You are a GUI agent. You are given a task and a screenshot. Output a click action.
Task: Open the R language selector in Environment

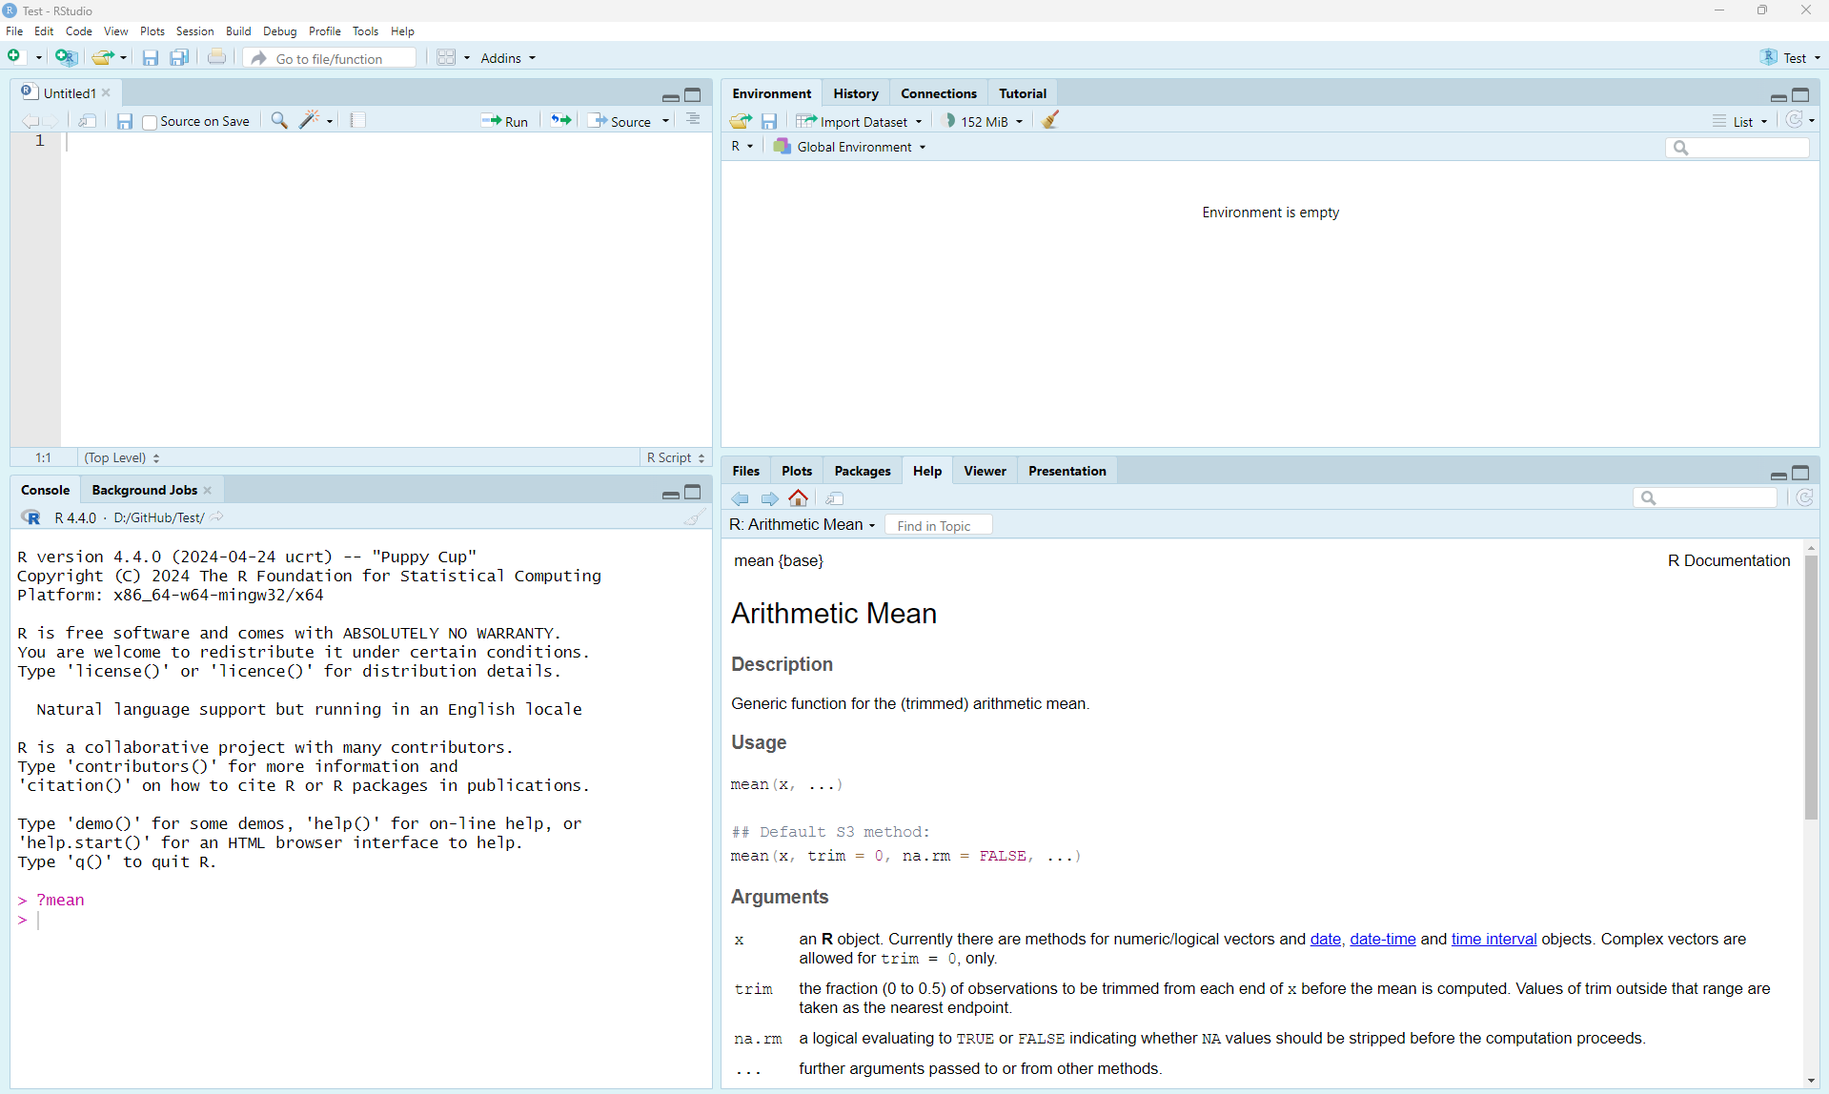click(x=742, y=147)
